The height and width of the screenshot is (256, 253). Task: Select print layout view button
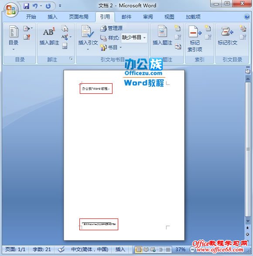139,249
